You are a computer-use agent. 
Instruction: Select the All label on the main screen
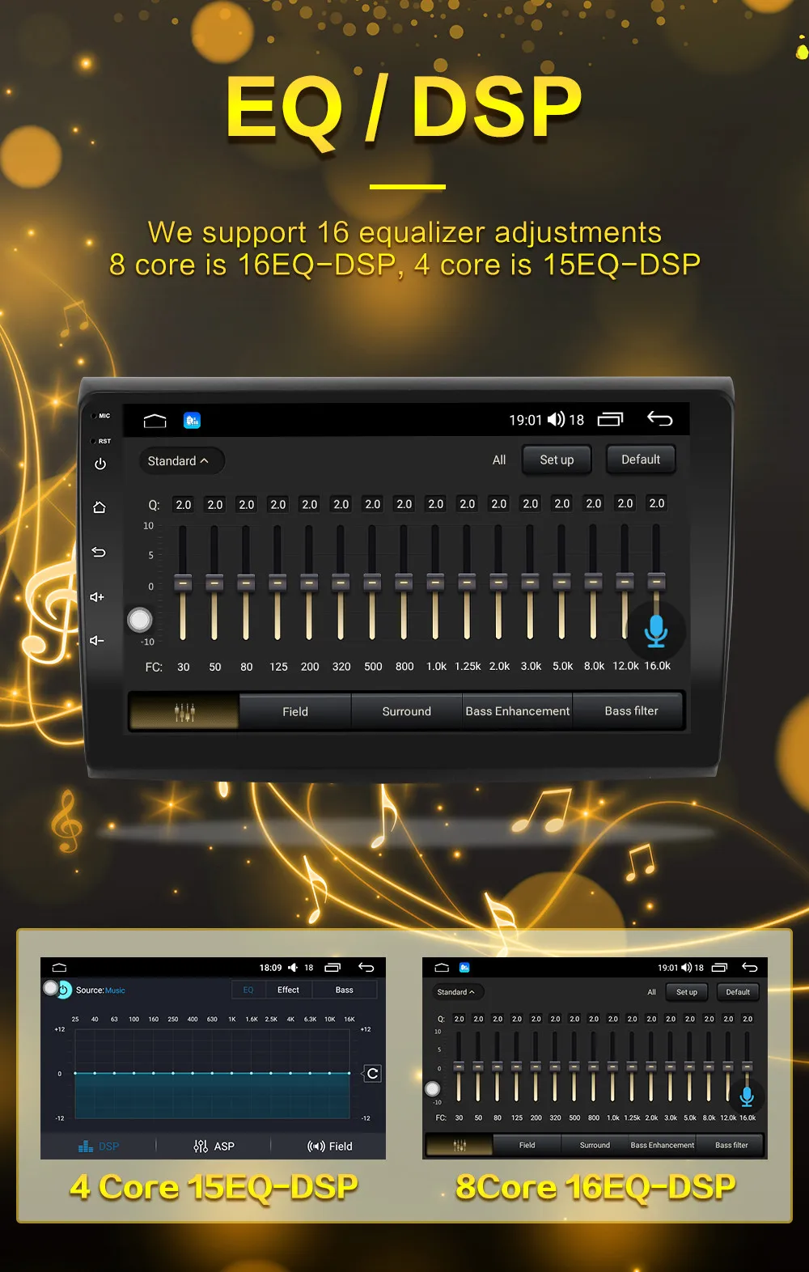tap(499, 460)
